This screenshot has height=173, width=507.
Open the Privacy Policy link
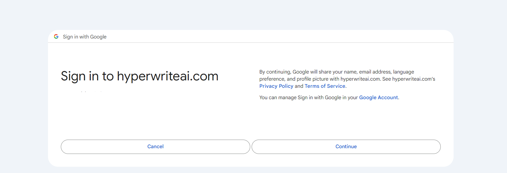click(276, 86)
